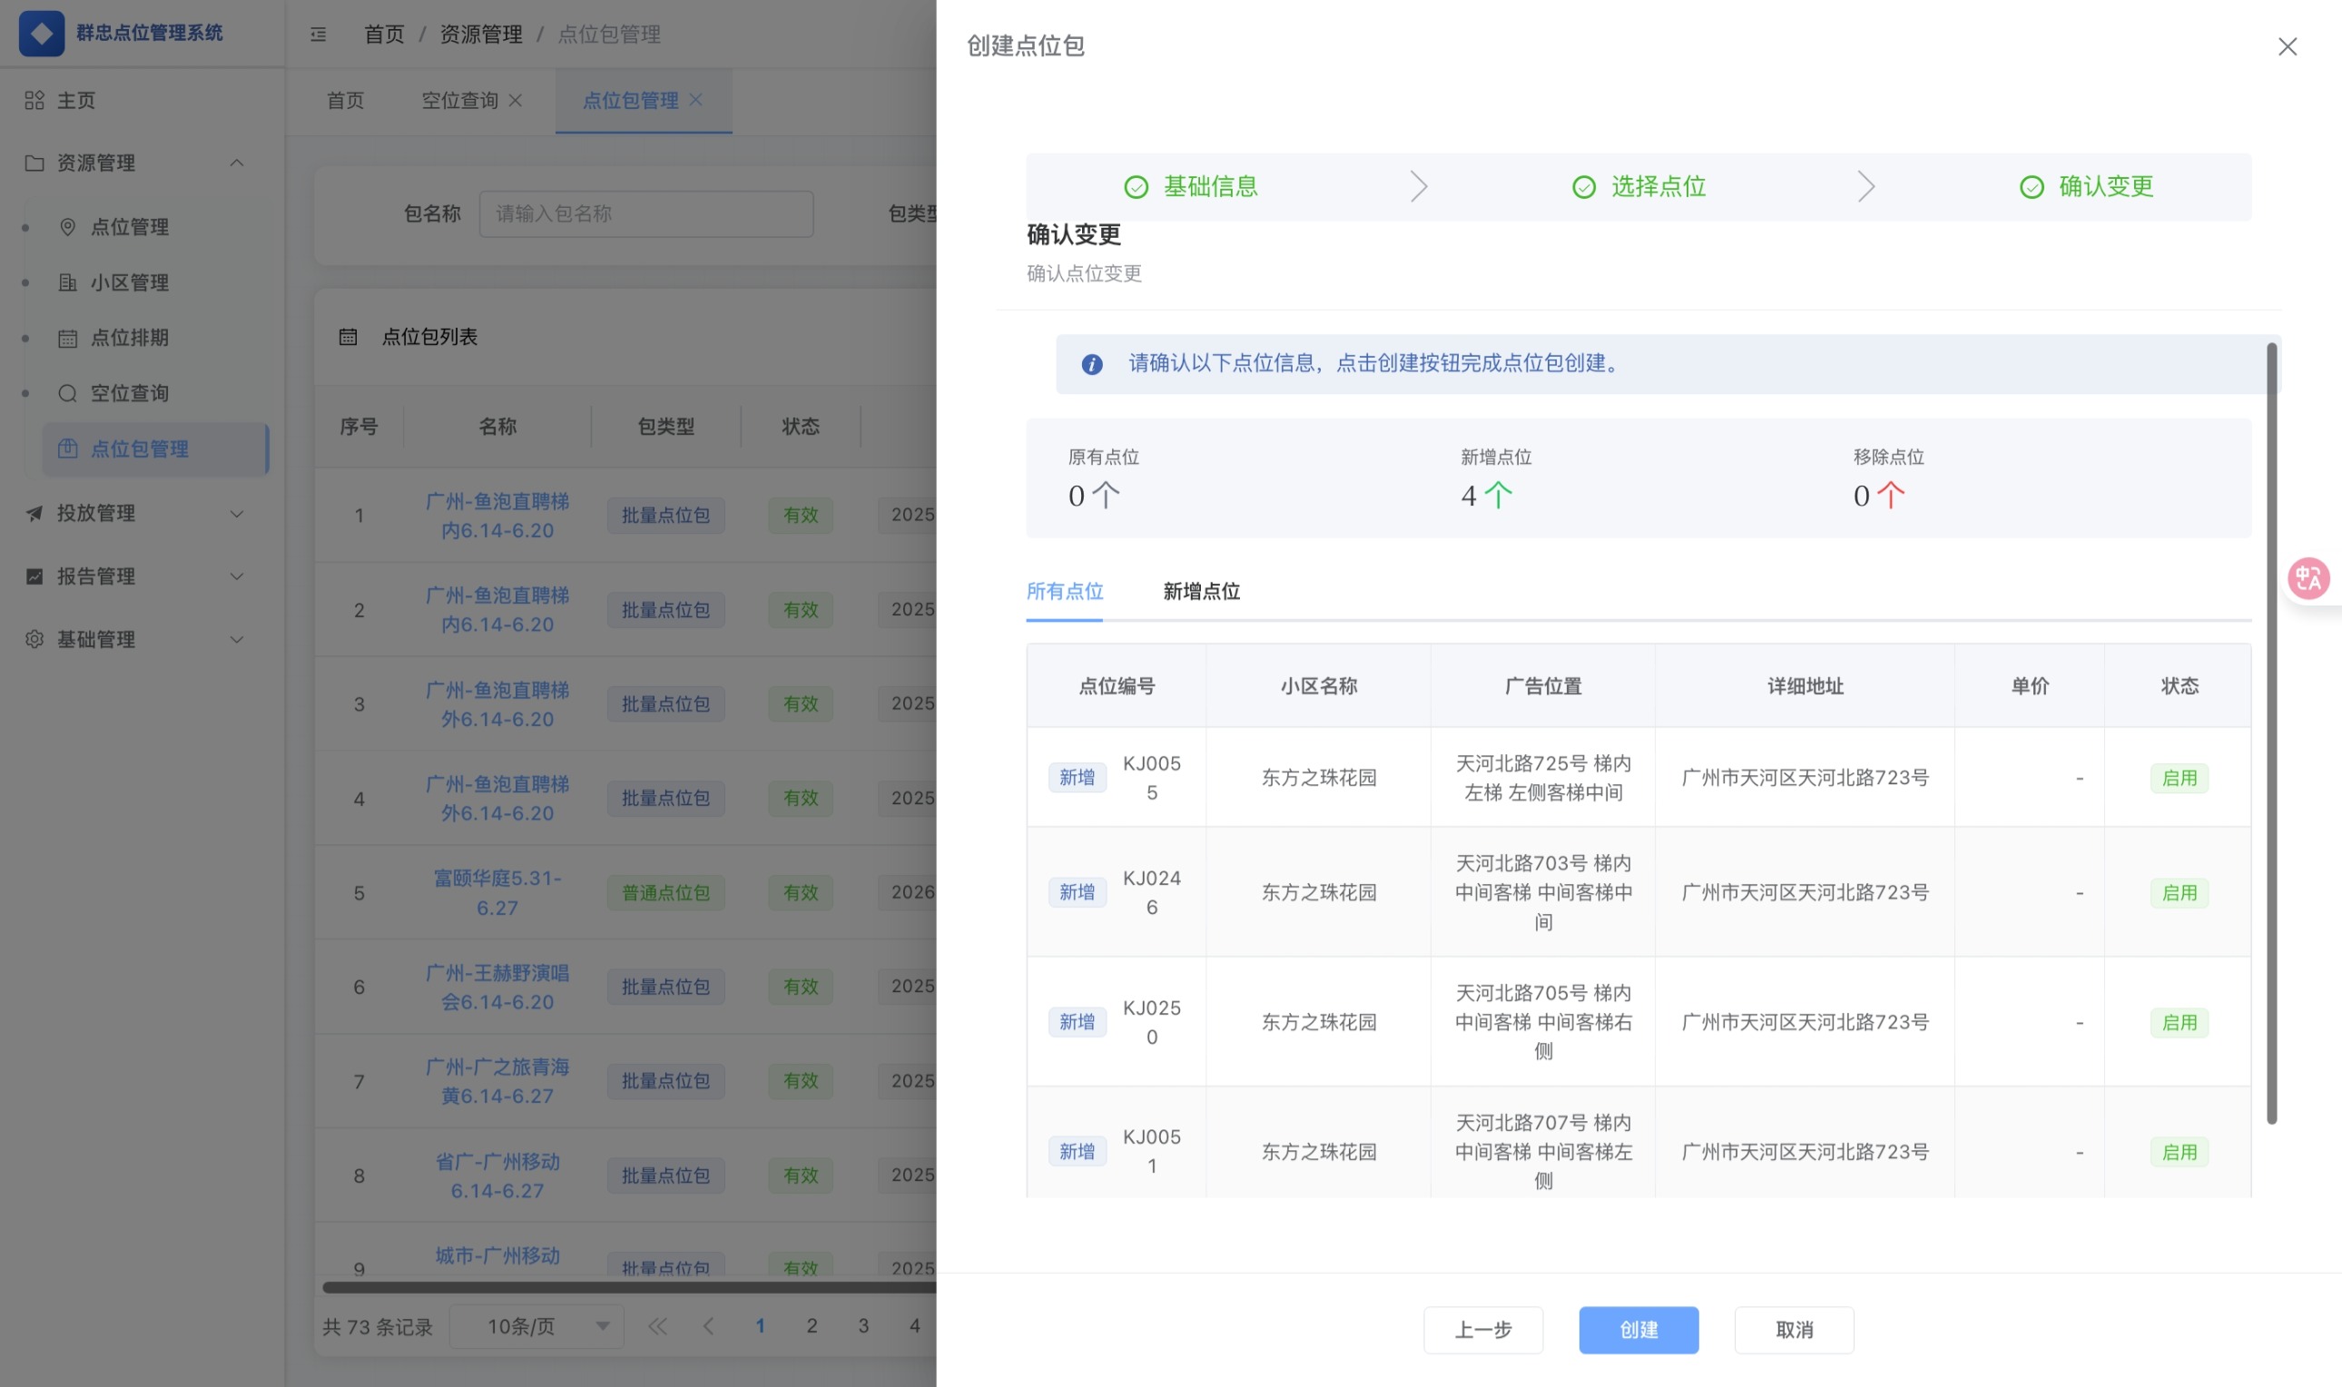Click the 创建 button to finish creation
This screenshot has width=2342, height=1387.
point(1638,1329)
